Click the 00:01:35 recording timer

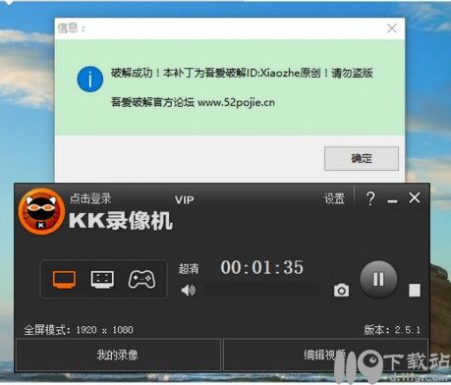point(262,267)
